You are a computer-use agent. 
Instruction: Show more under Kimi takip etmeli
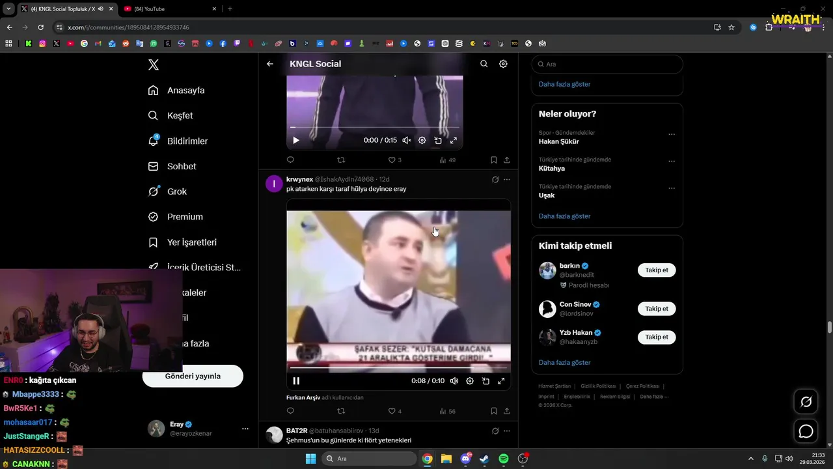[564, 362]
